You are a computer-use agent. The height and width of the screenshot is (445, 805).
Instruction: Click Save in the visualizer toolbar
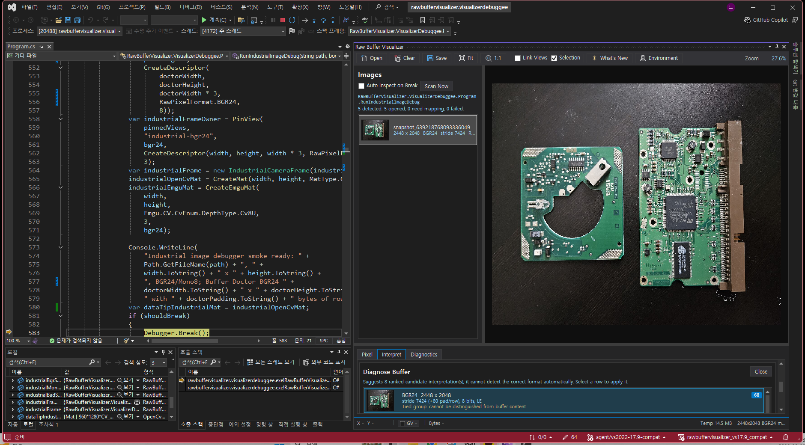click(x=437, y=58)
